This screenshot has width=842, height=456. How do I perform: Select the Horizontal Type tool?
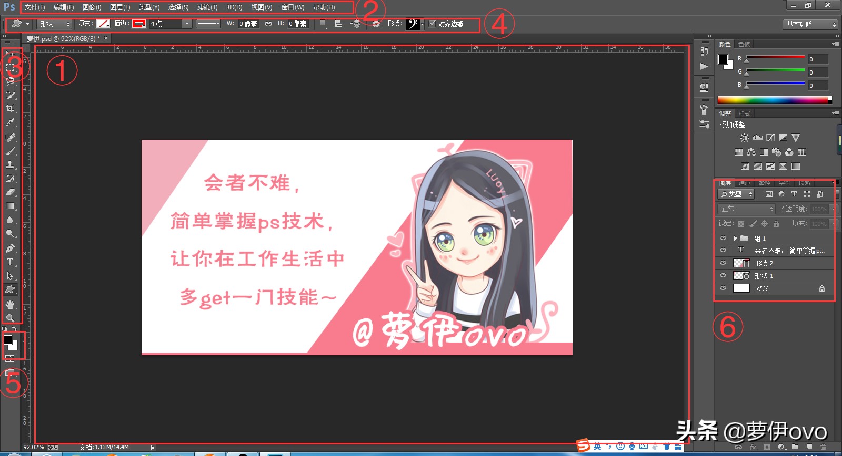click(10, 262)
